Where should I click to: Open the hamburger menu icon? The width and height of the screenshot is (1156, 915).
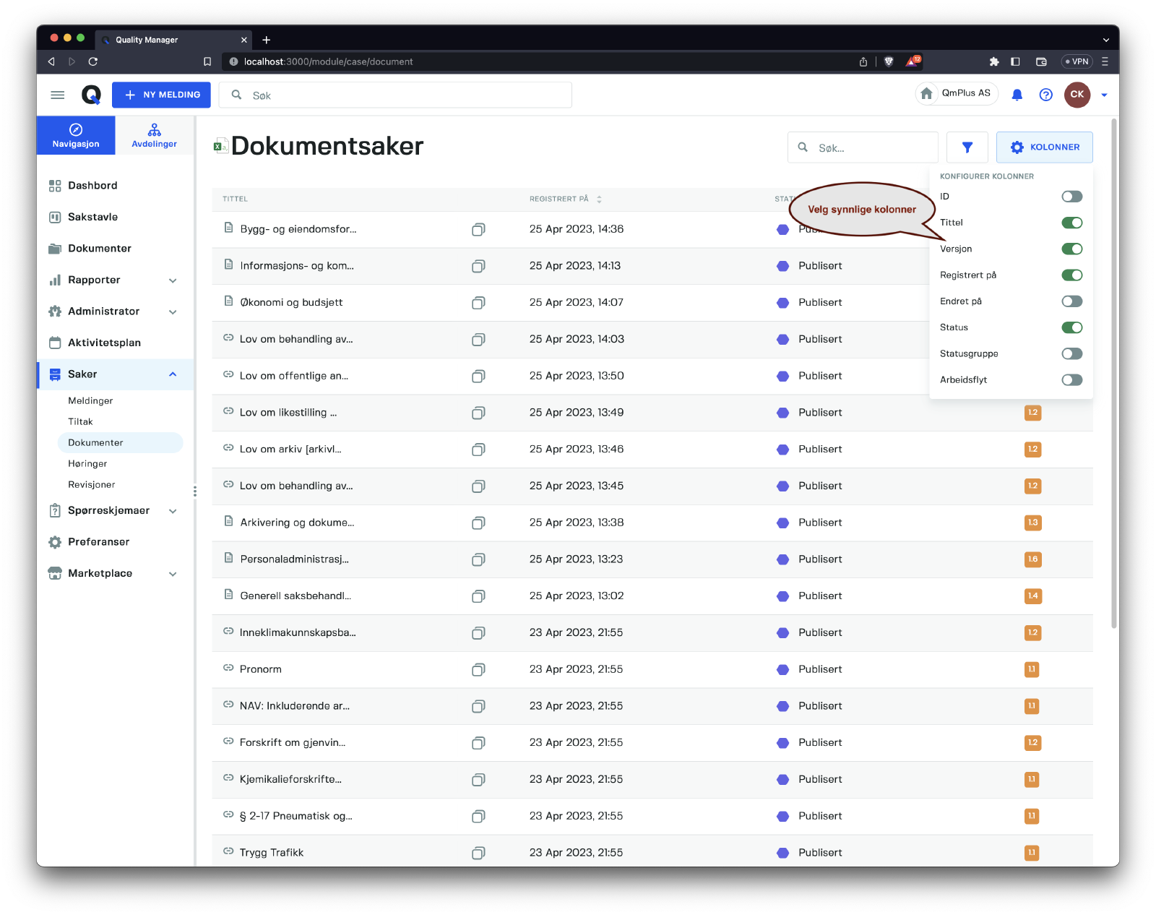point(58,95)
